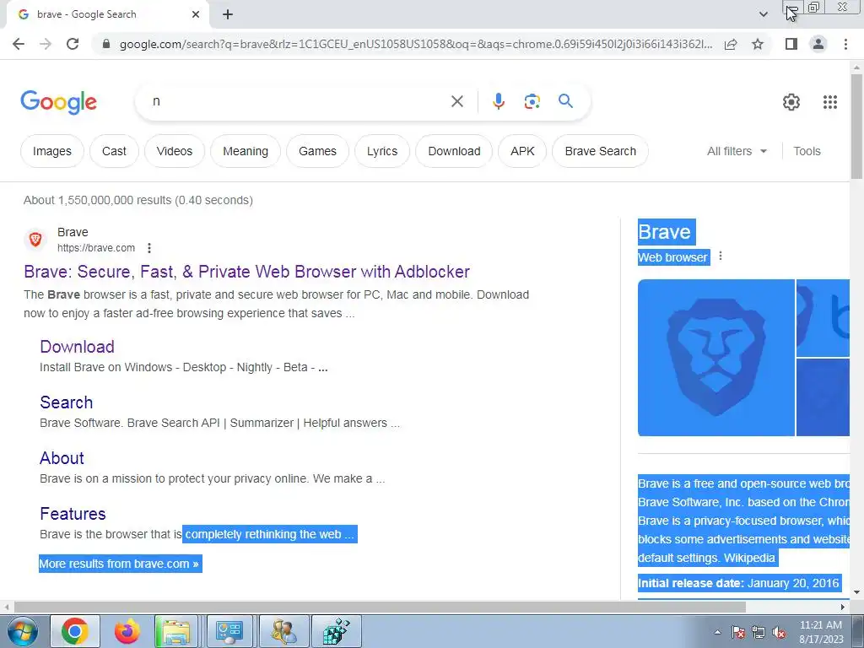Click the padlock site info icon
The width and height of the screenshot is (864, 648).
106,44
